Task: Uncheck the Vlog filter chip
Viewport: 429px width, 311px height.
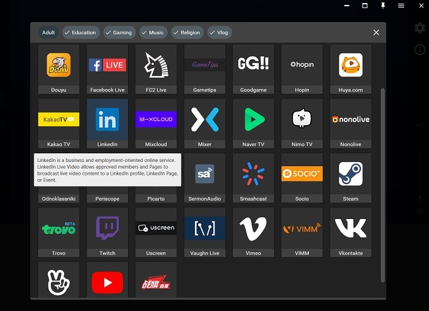Action: pos(219,33)
